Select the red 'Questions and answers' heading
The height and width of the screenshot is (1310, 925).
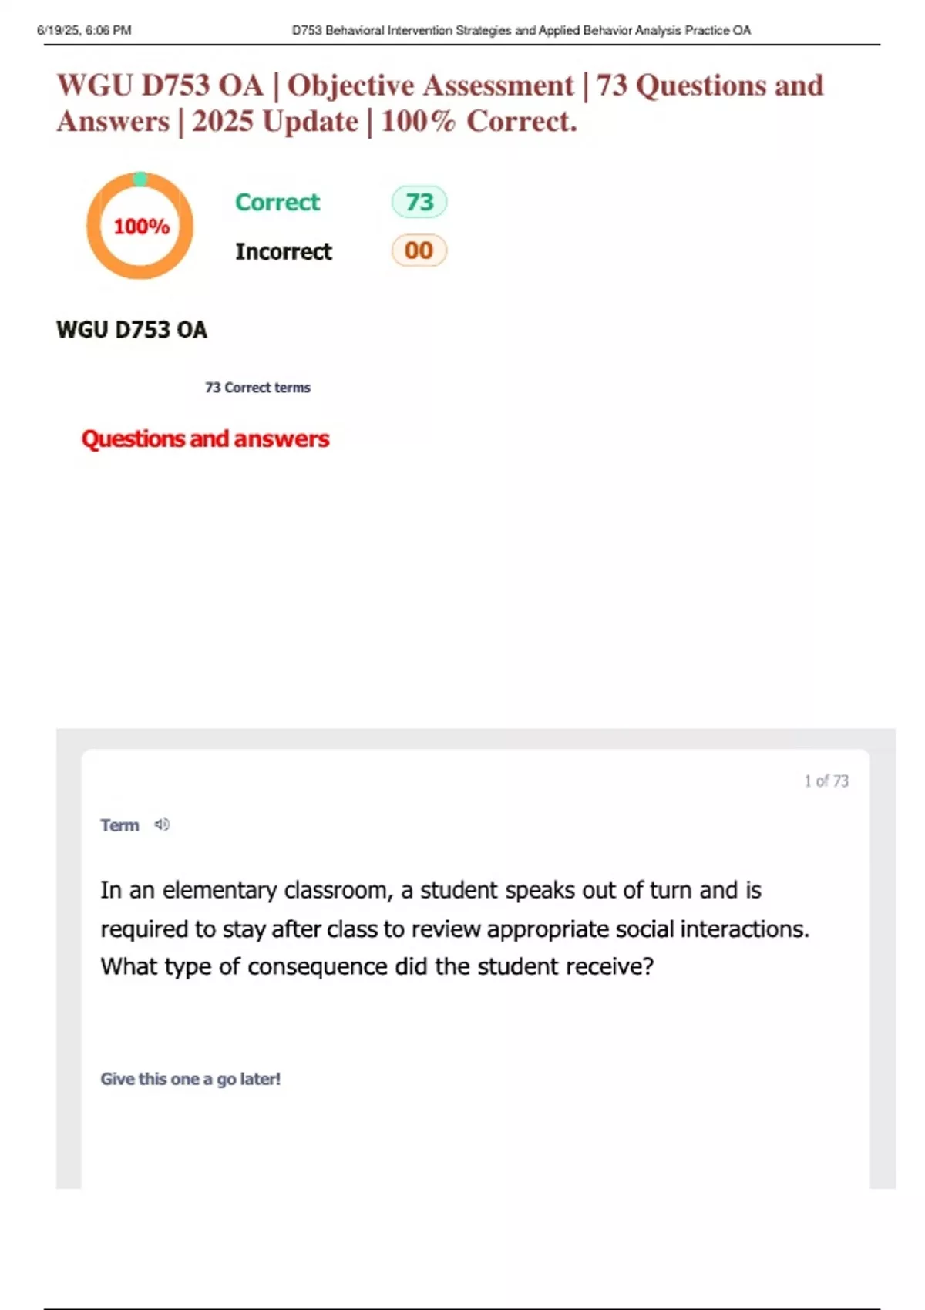[205, 438]
